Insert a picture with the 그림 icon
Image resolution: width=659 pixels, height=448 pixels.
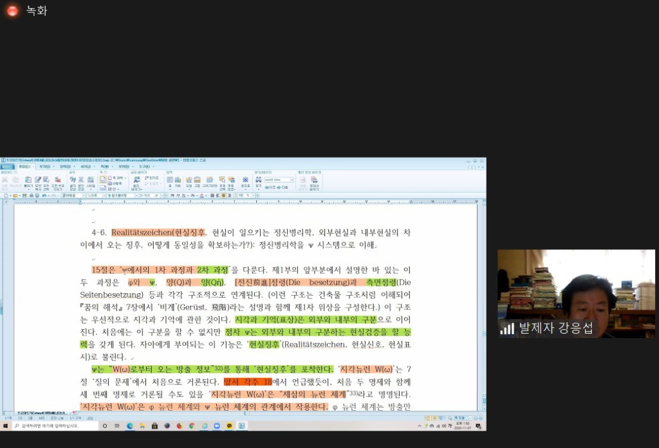click(197, 182)
